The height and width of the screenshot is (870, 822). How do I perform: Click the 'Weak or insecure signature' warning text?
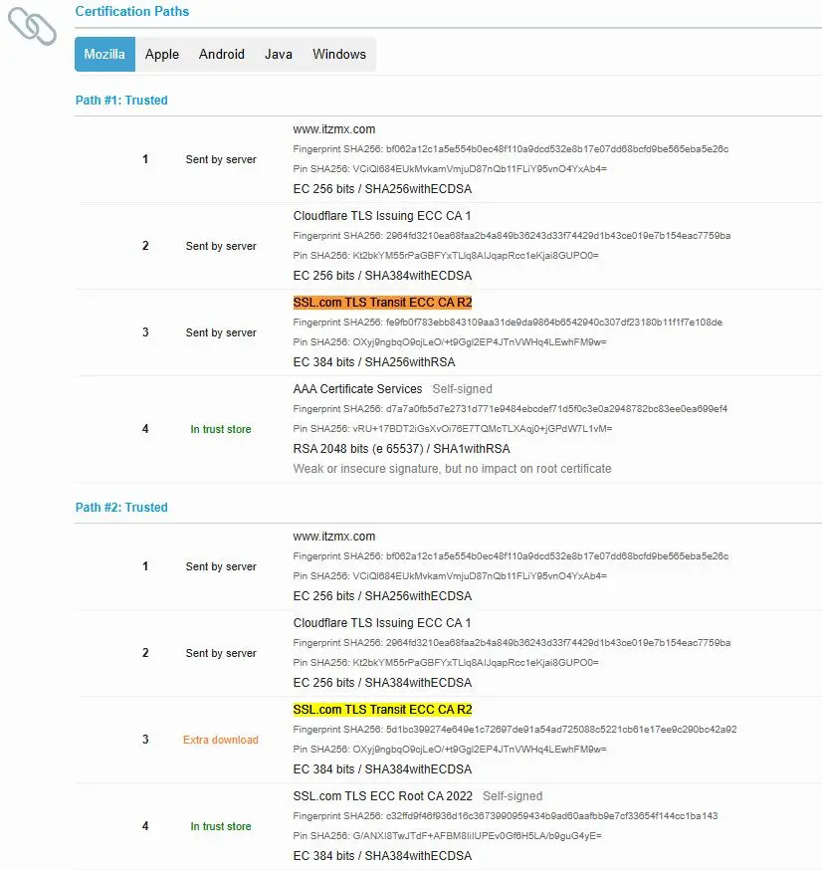pyautogui.click(x=452, y=469)
